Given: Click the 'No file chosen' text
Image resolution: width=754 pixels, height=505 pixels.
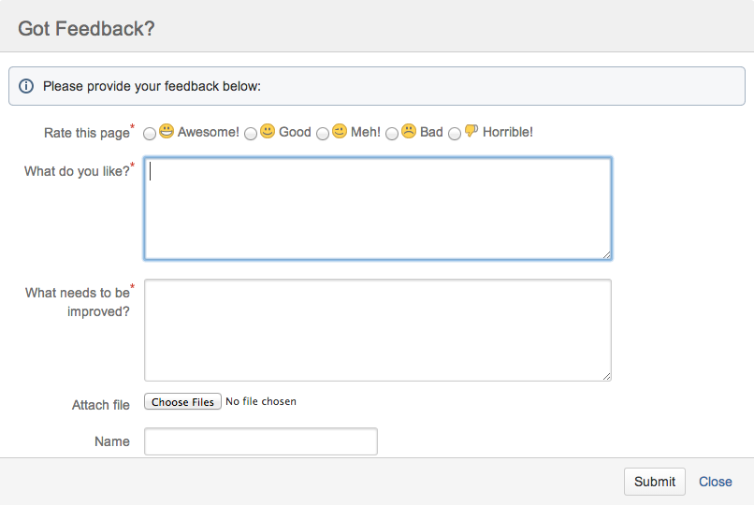Looking at the screenshot, I should [261, 401].
